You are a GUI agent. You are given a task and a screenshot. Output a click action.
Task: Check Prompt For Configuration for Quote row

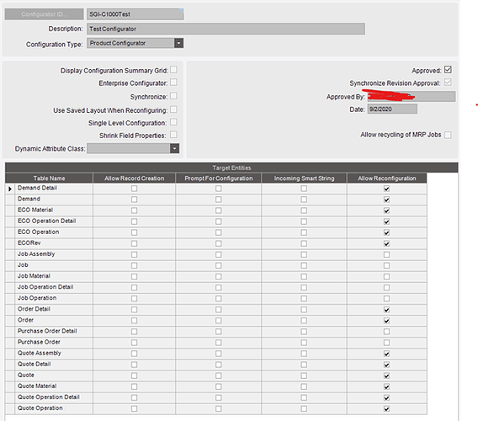pyautogui.click(x=218, y=376)
